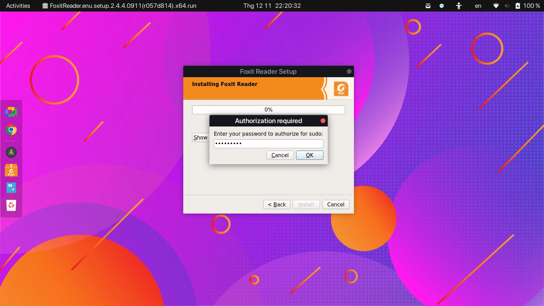
Task: Click the blue circular tray indicator icon
Action: (442, 6)
